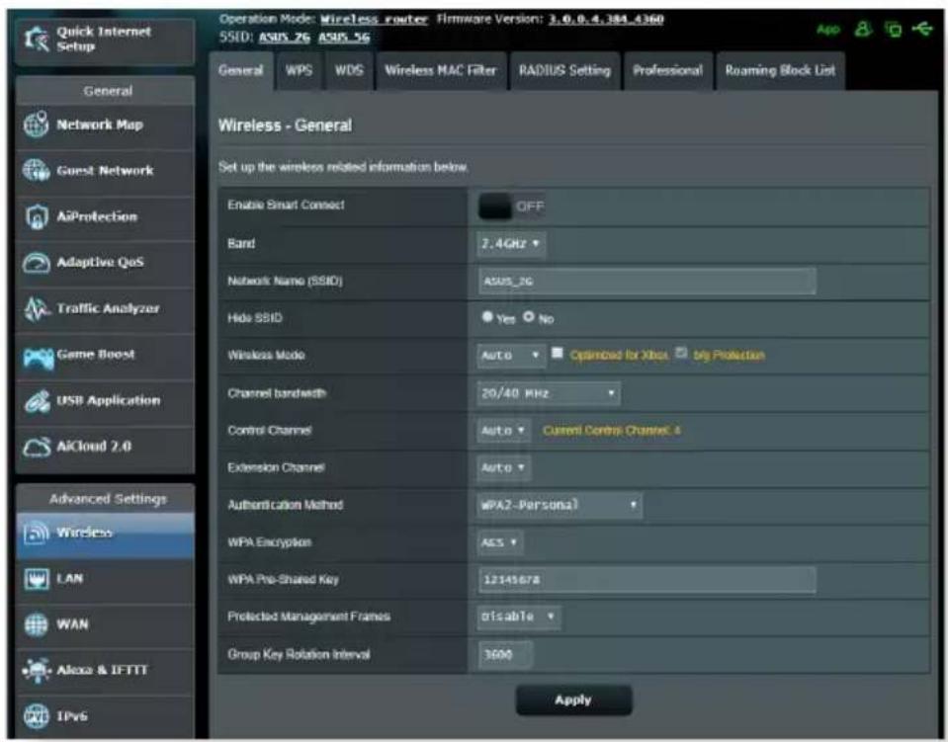Image resolution: width=948 pixels, height=742 pixels.
Task: Open the Protected Management Frames dropdown
Action: 519,617
